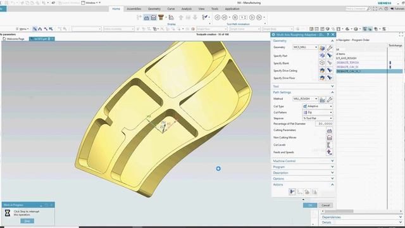Open the Tools ribbon tab
The image size is (405, 228).
(x=215, y=9)
